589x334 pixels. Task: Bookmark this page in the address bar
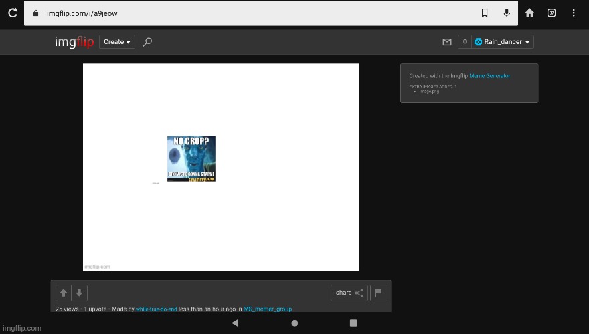pos(485,13)
